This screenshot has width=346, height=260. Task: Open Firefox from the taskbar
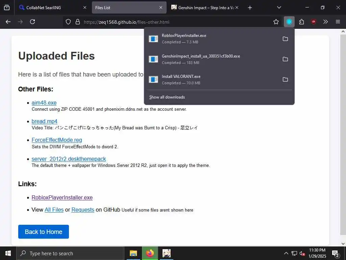tap(150, 253)
